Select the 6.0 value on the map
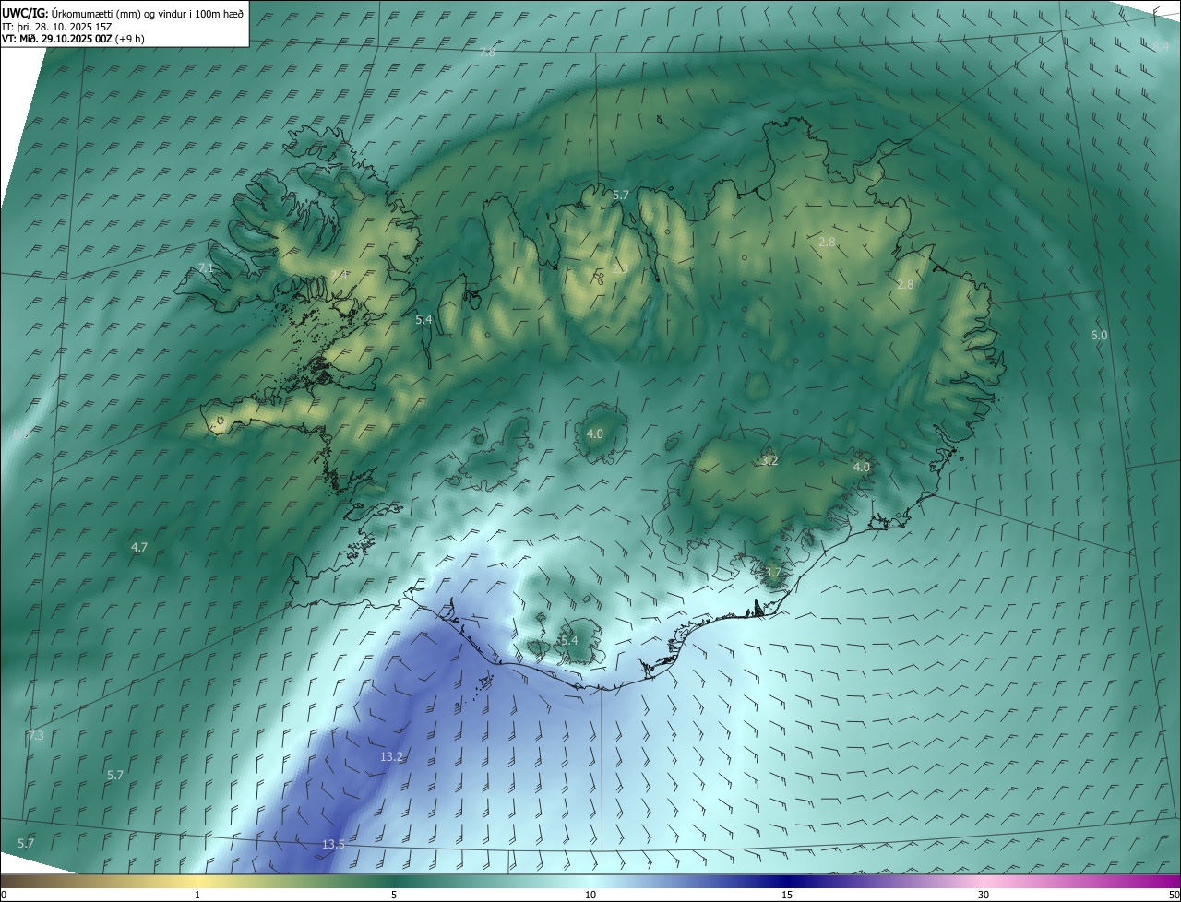Screen dimensions: 1181x902 (1099, 336)
